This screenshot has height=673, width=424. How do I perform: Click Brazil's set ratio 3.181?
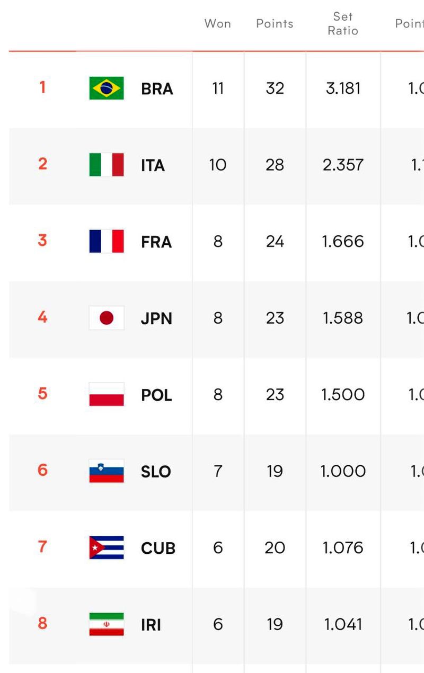pyautogui.click(x=343, y=88)
